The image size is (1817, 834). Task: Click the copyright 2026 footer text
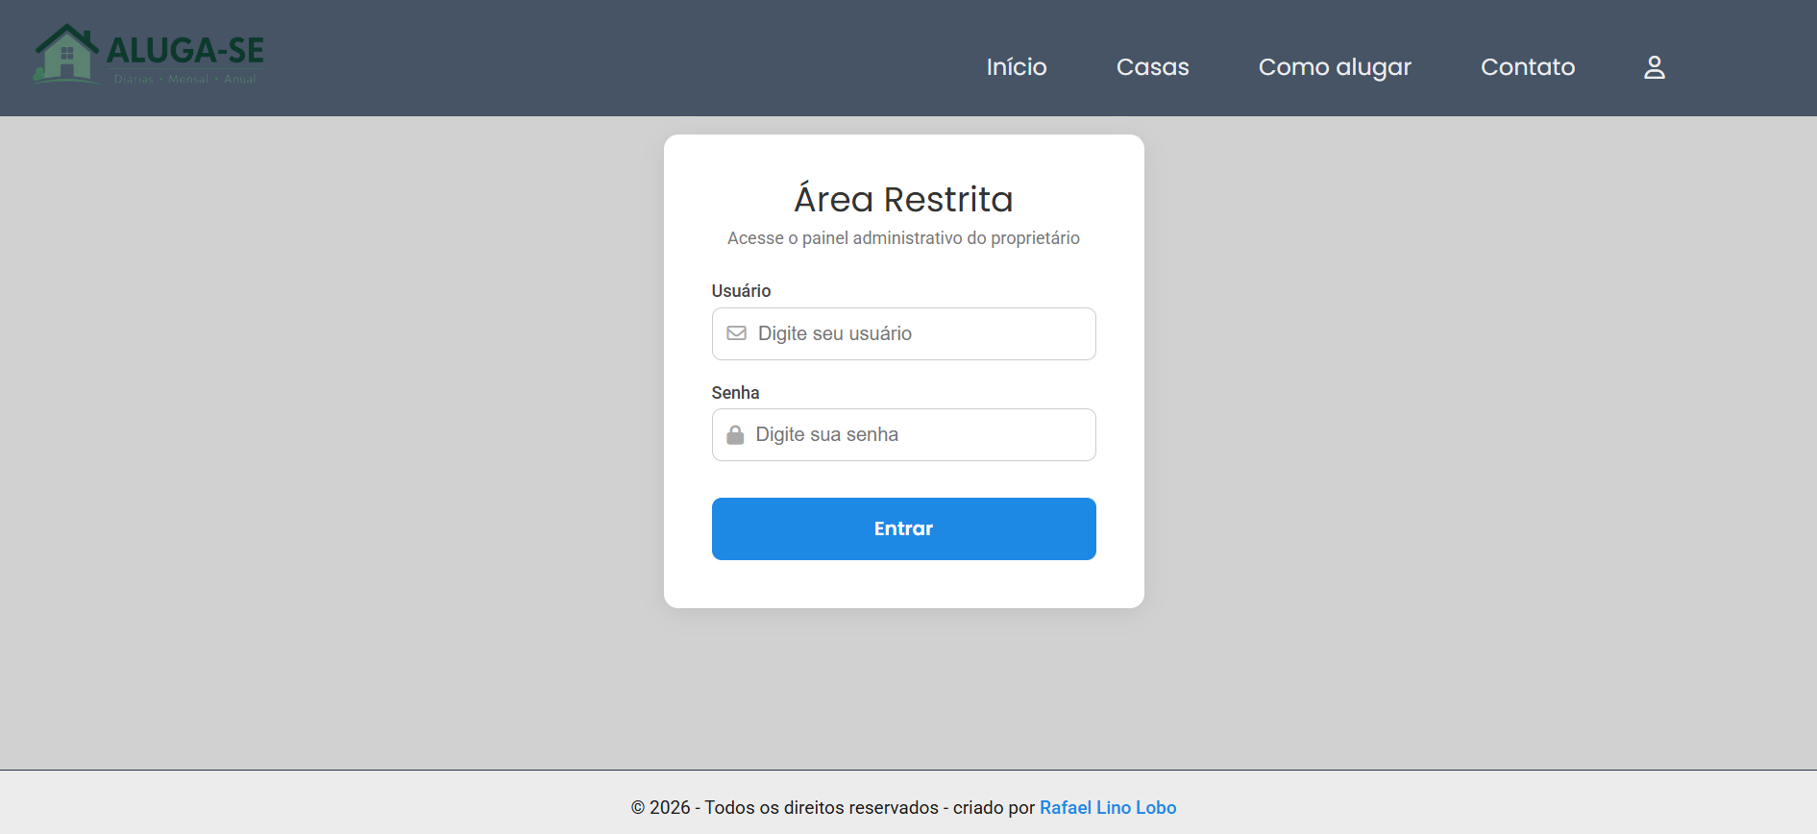pos(834,807)
